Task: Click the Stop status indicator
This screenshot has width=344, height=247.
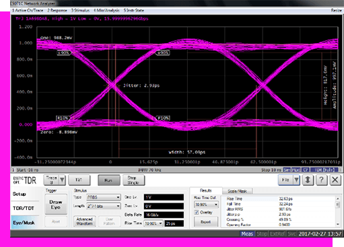Action: tap(262, 234)
